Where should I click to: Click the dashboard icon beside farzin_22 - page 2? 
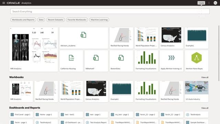137,115
